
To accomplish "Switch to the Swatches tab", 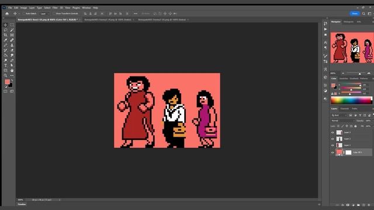I will (344, 78).
